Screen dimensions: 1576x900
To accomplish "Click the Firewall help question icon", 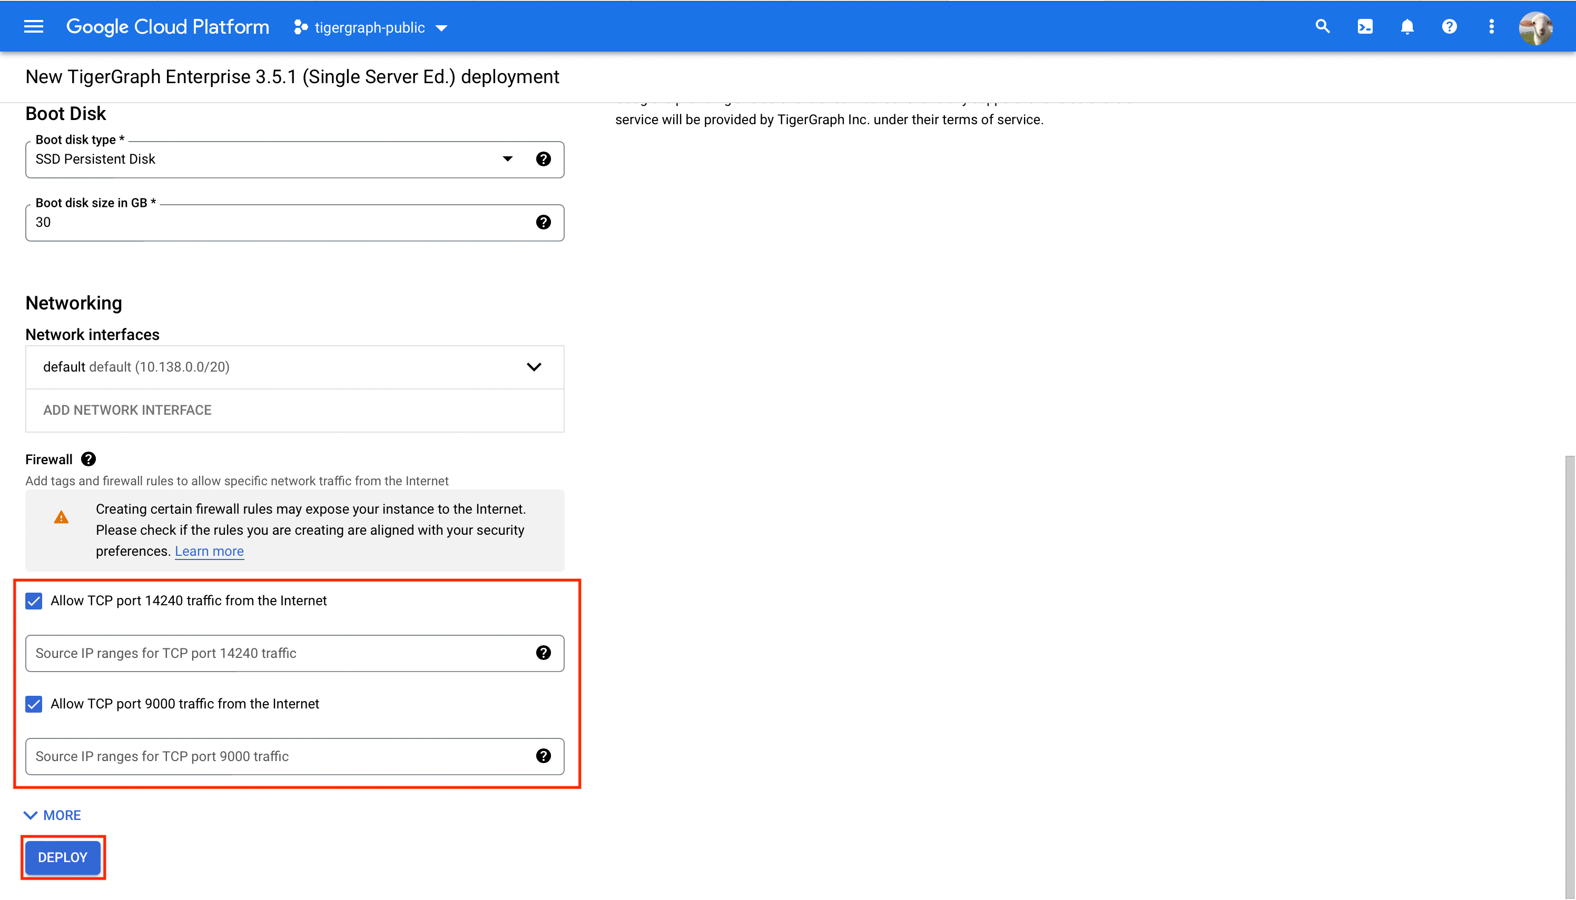I will 88,459.
